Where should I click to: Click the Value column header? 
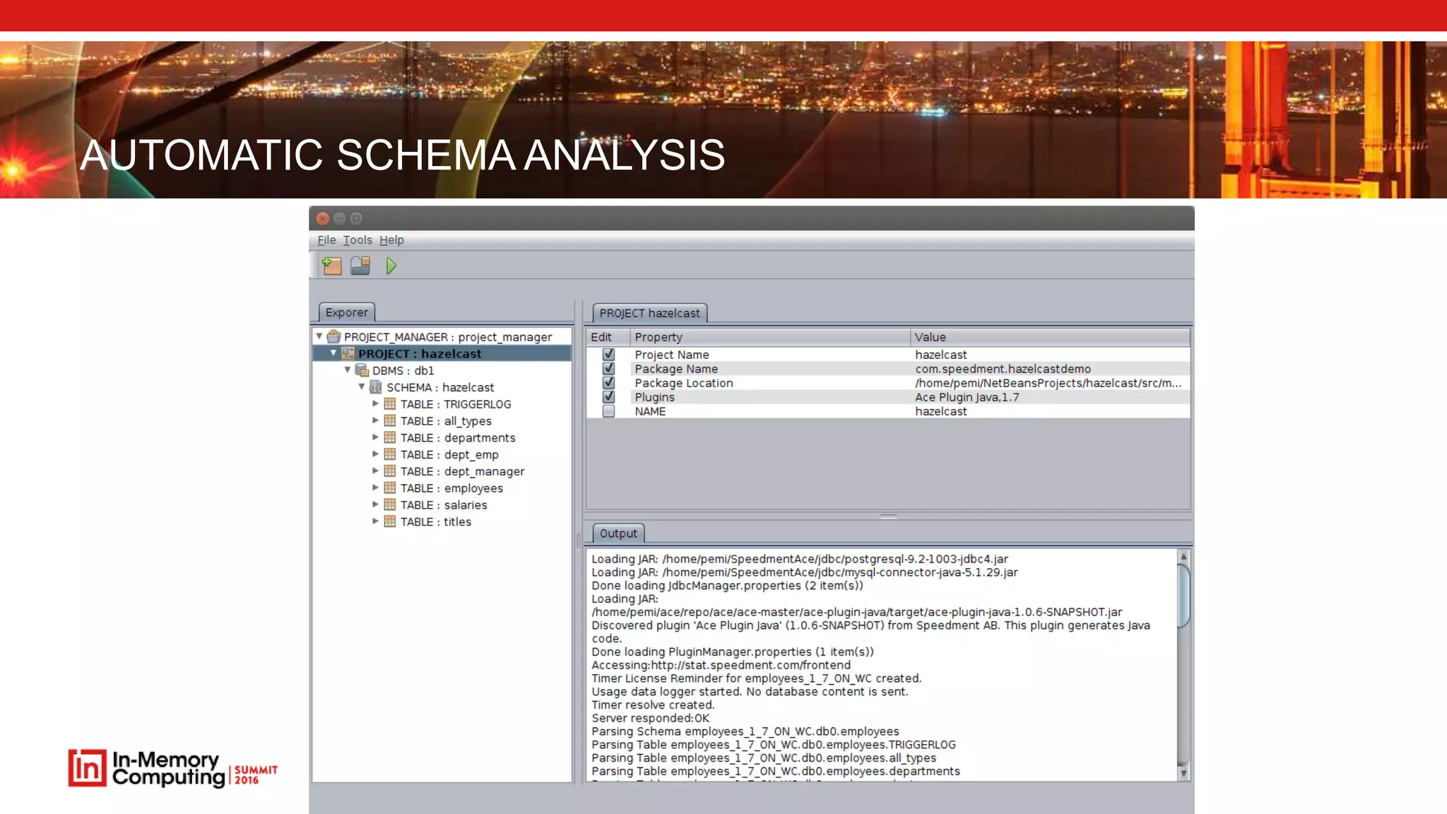(x=1050, y=337)
